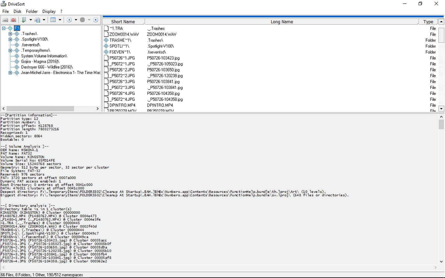Sort by the Long Name column header
445x278 pixels.
click(x=281, y=22)
